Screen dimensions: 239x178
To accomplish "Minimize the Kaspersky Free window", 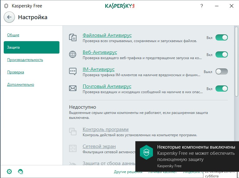I will click(x=217, y=6).
